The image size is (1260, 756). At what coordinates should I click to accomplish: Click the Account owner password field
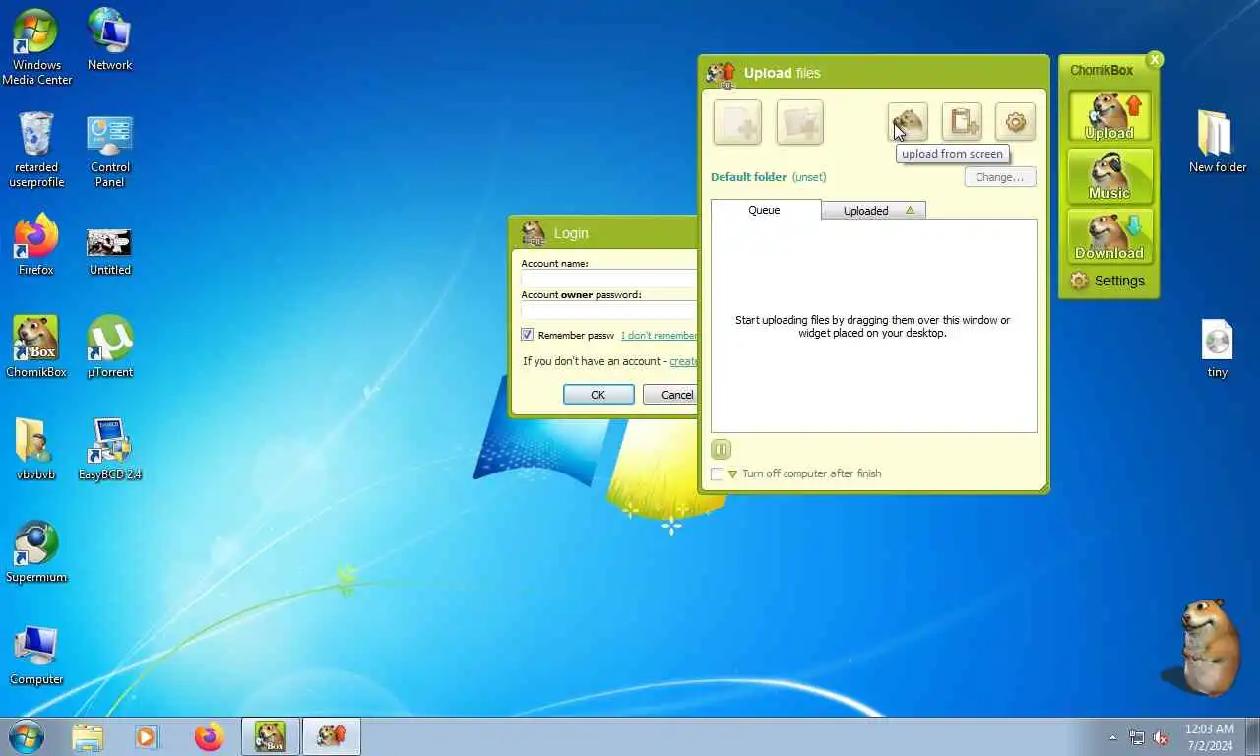[608, 310]
